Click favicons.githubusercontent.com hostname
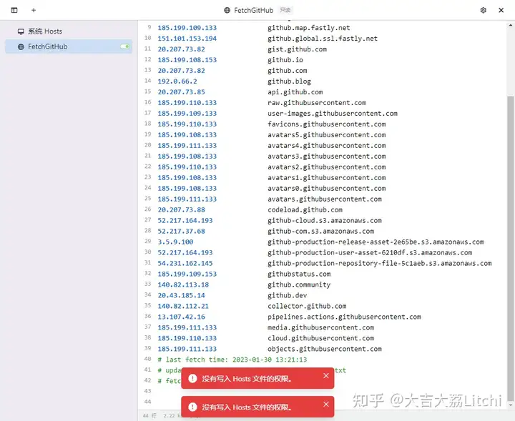Image resolution: width=515 pixels, height=421 pixels. pos(326,124)
